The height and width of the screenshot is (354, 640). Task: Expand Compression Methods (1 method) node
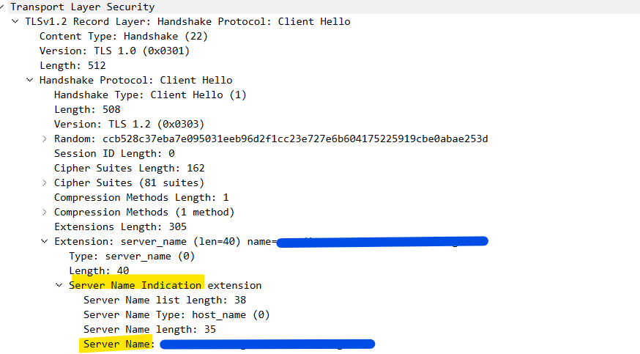point(45,212)
